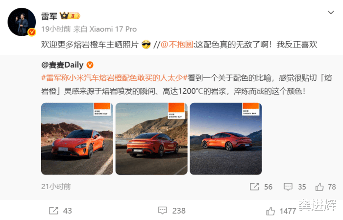Click the 19小时前 timestamp

[x=56, y=29]
